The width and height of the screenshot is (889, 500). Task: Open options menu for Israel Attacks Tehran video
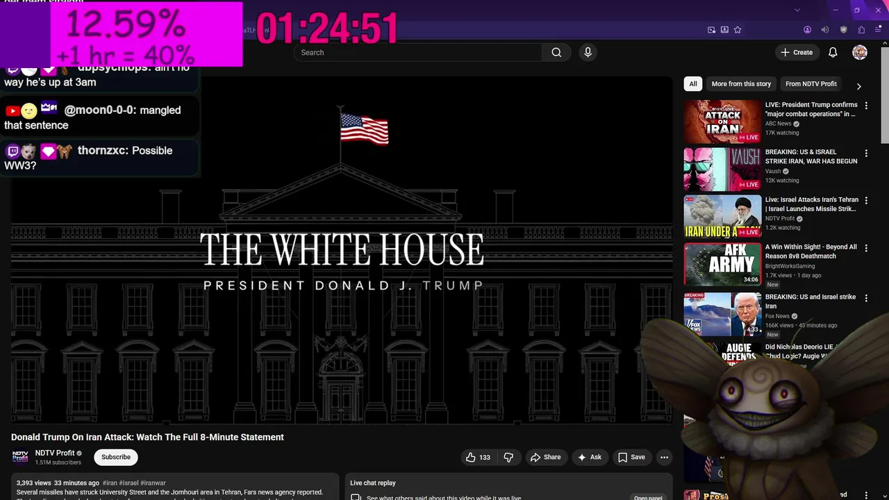(865, 201)
